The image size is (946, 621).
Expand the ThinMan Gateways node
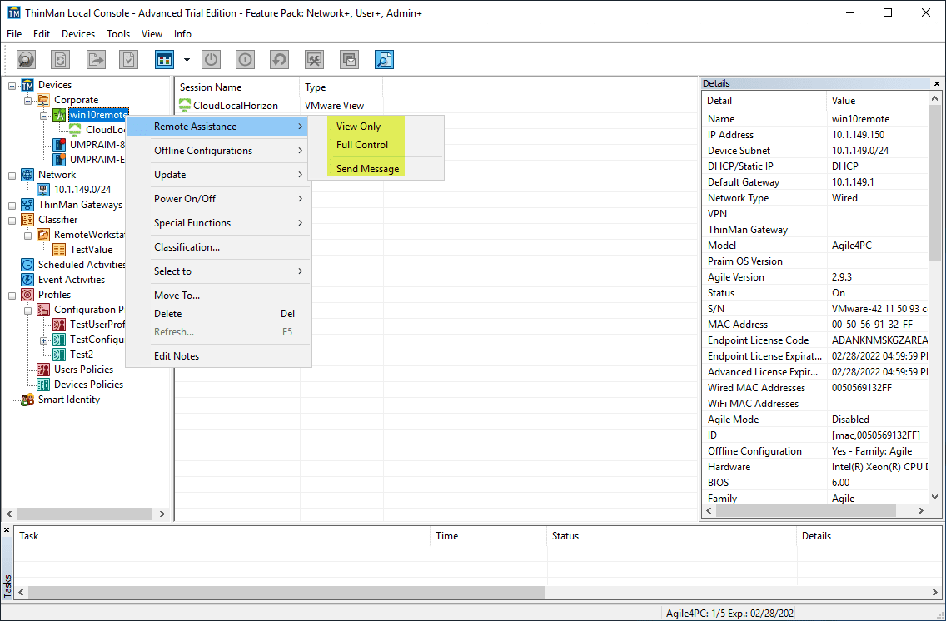[x=12, y=206]
